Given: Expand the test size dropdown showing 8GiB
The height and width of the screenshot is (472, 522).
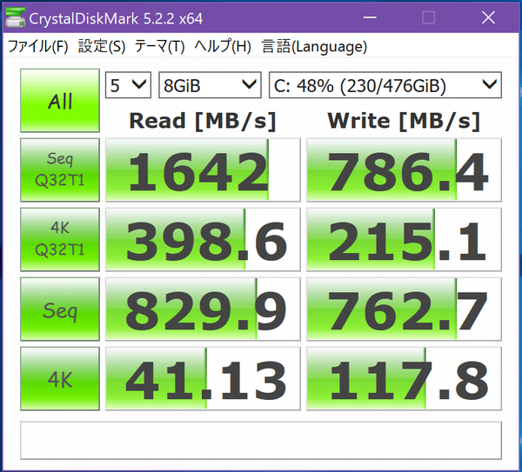Looking at the screenshot, I should 210,85.
